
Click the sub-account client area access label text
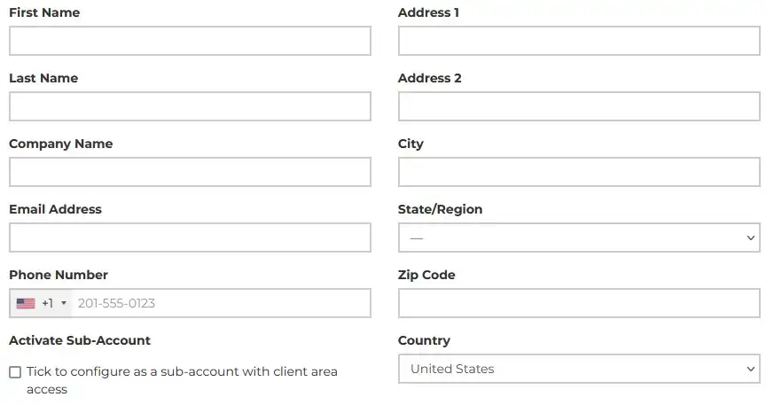coord(182,380)
